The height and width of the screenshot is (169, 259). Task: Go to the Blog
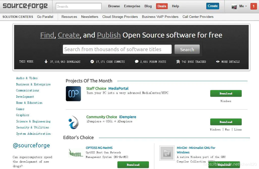(x=148, y=6)
